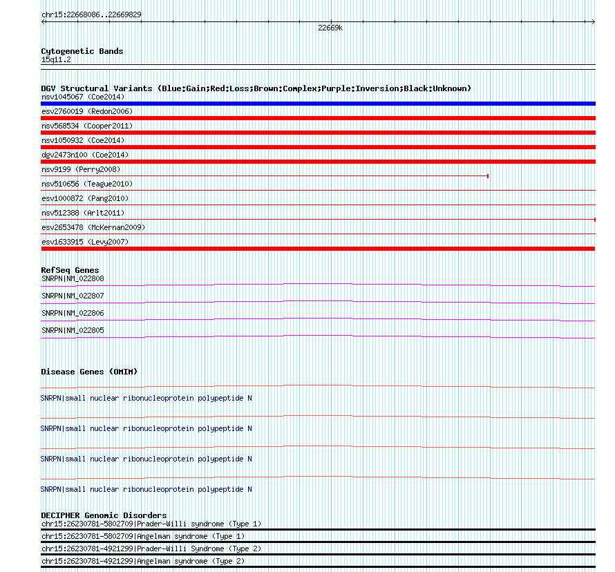This screenshot has height=572, width=615.
Task: Click the DGV Structural Variants track heading
Action: [256, 88]
